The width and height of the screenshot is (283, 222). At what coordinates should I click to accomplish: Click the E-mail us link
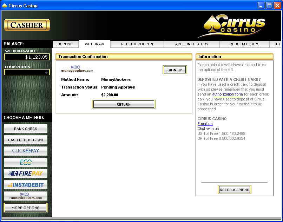pyautogui.click(x=205, y=124)
